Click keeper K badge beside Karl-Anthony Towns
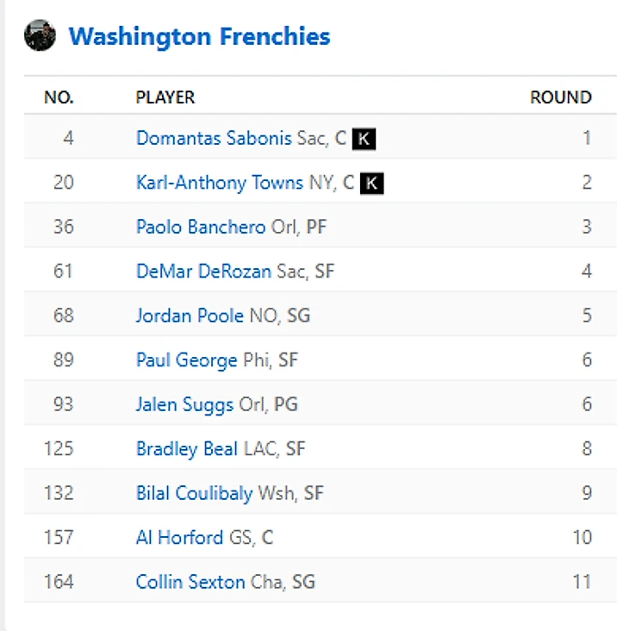629x631 pixels. coord(371,183)
